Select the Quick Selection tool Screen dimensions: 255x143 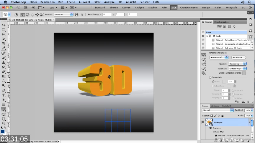tap(4, 39)
